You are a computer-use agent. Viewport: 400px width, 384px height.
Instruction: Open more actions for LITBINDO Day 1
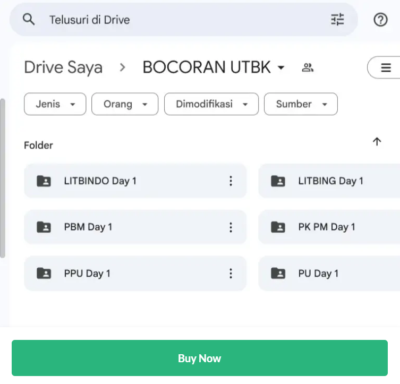(x=231, y=181)
